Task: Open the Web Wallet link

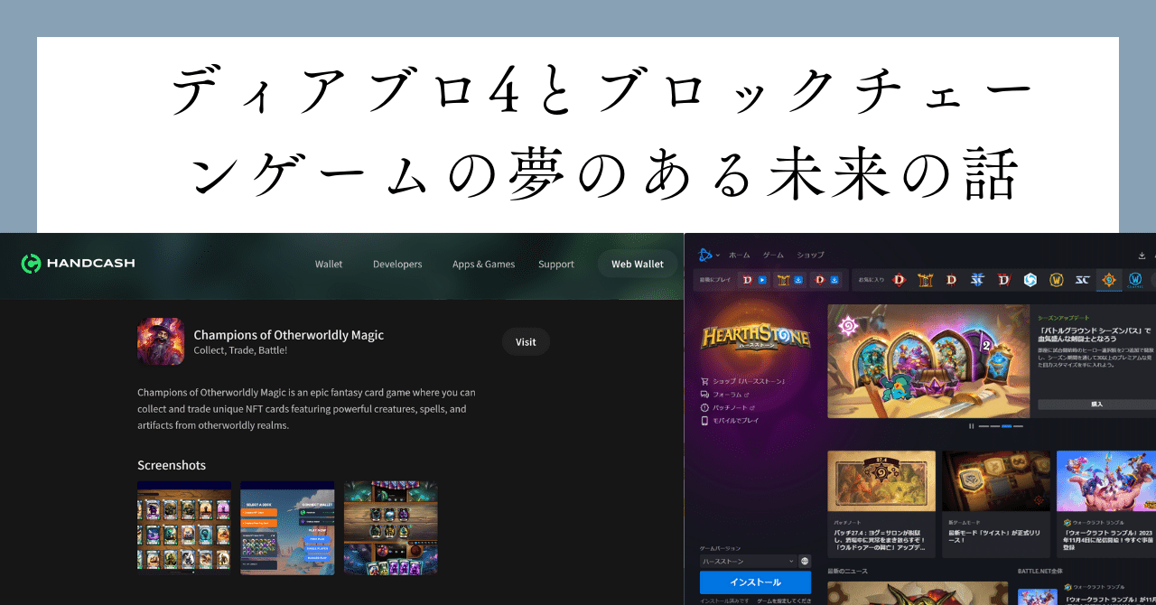Action: pyautogui.click(x=637, y=264)
